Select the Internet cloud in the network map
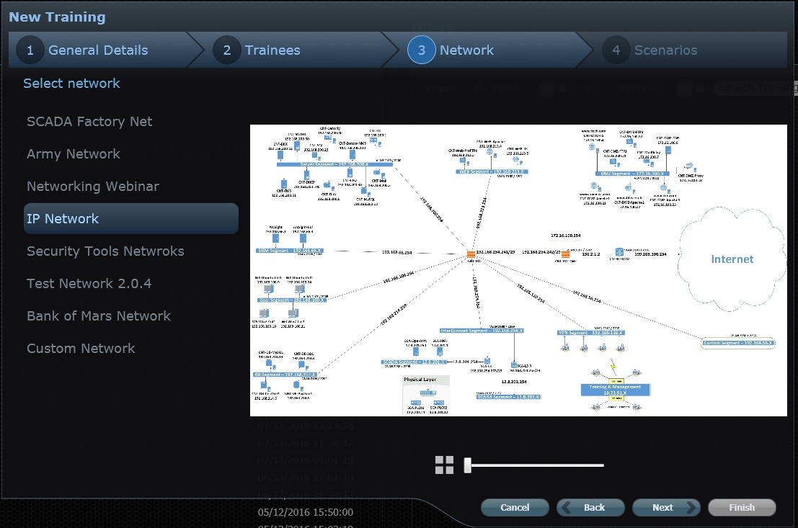Viewport: 798px width, 528px height. click(731, 258)
